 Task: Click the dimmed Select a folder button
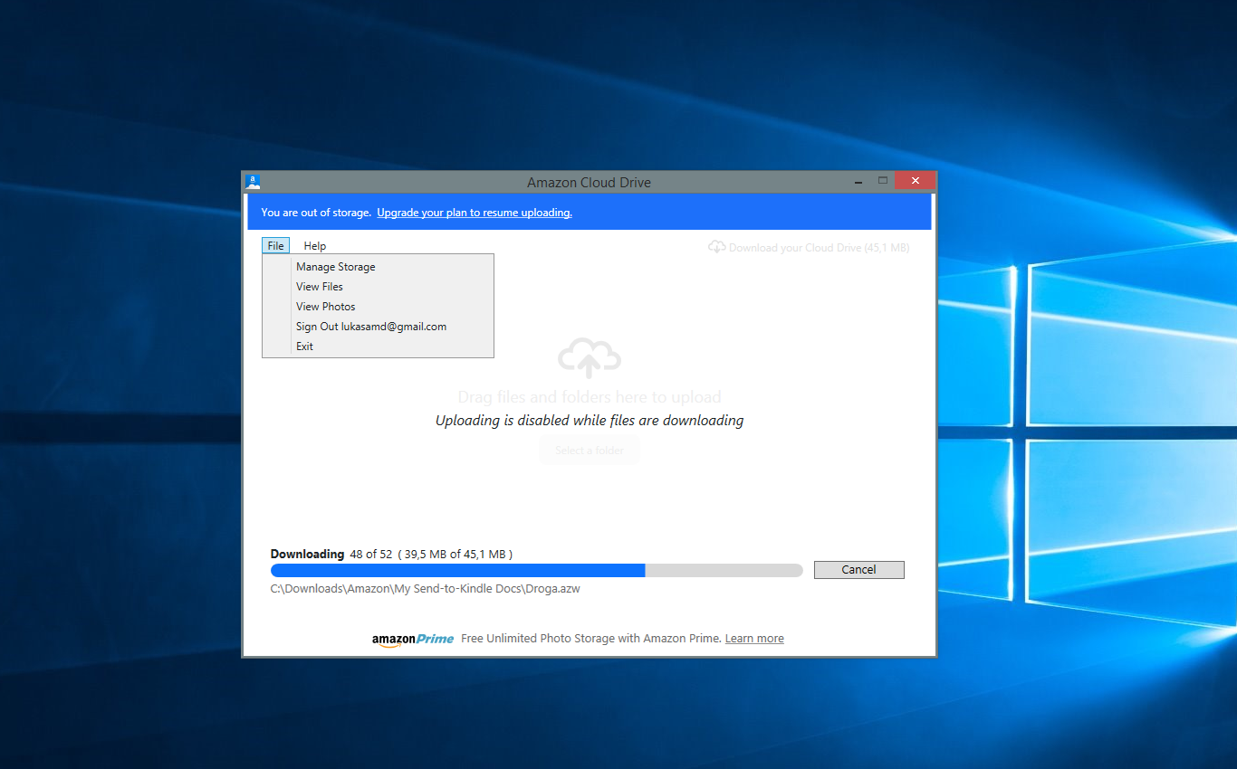click(590, 451)
